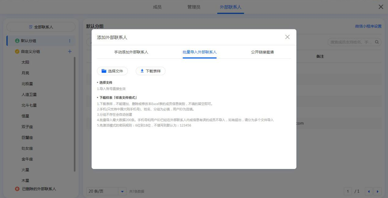Image resolution: width=388 pixels, height=198 pixels.
Task: Go to next page arrow
Action: [377, 192]
